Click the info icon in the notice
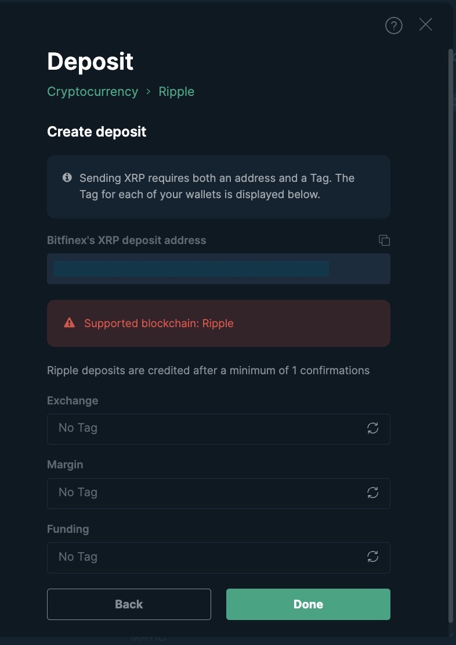This screenshot has width=456, height=645. tap(67, 178)
